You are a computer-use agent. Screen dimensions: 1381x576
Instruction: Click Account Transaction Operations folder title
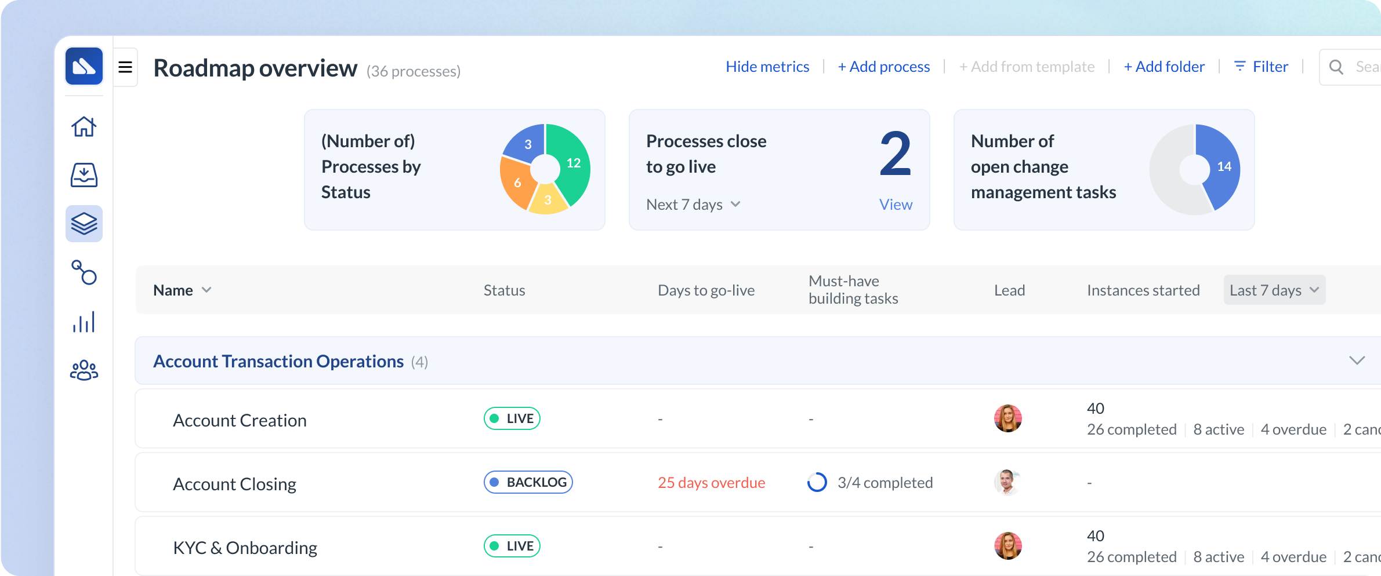(278, 361)
